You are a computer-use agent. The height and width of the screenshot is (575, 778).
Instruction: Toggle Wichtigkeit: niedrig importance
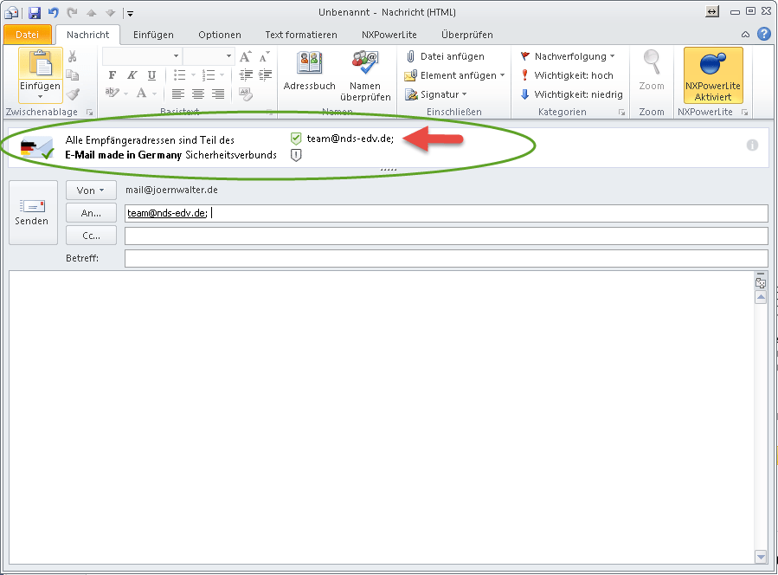(x=570, y=94)
